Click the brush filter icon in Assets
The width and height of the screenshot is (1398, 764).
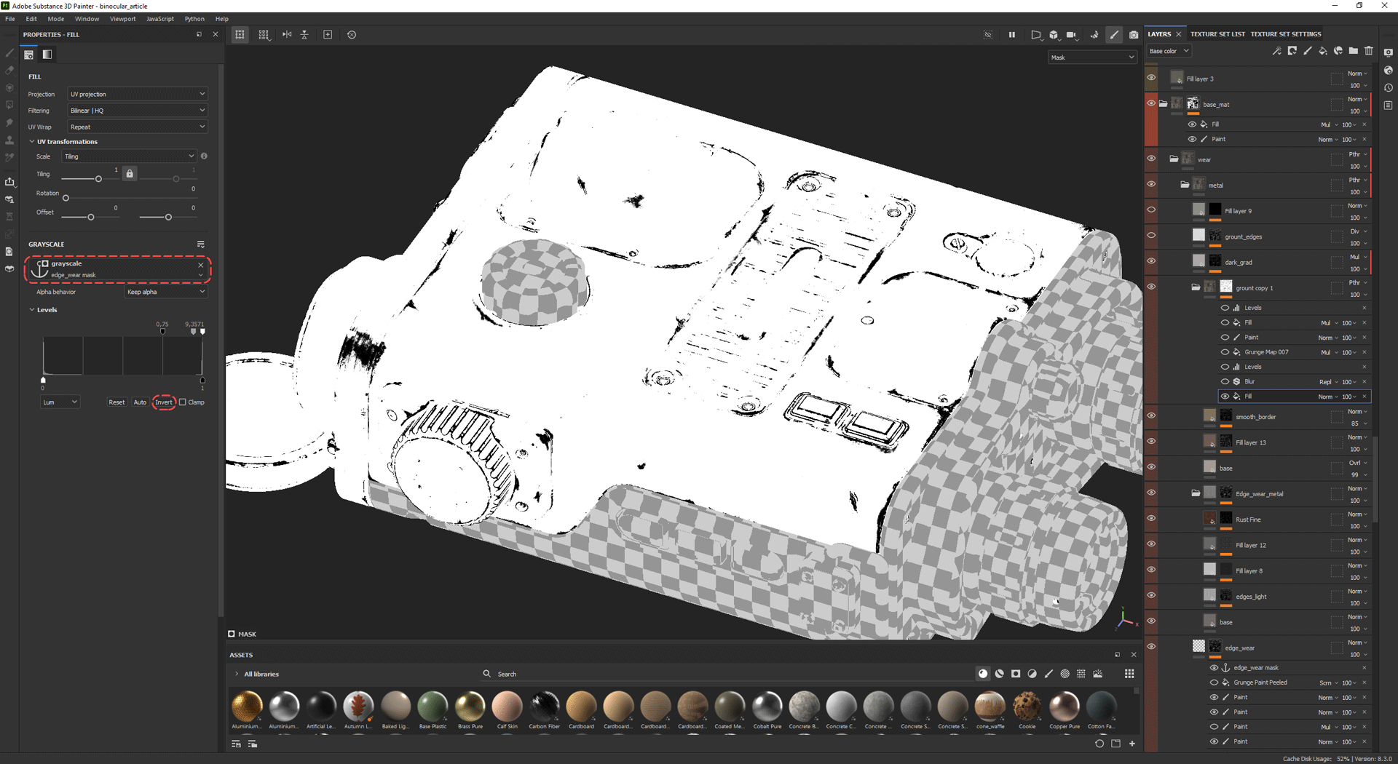click(1048, 674)
